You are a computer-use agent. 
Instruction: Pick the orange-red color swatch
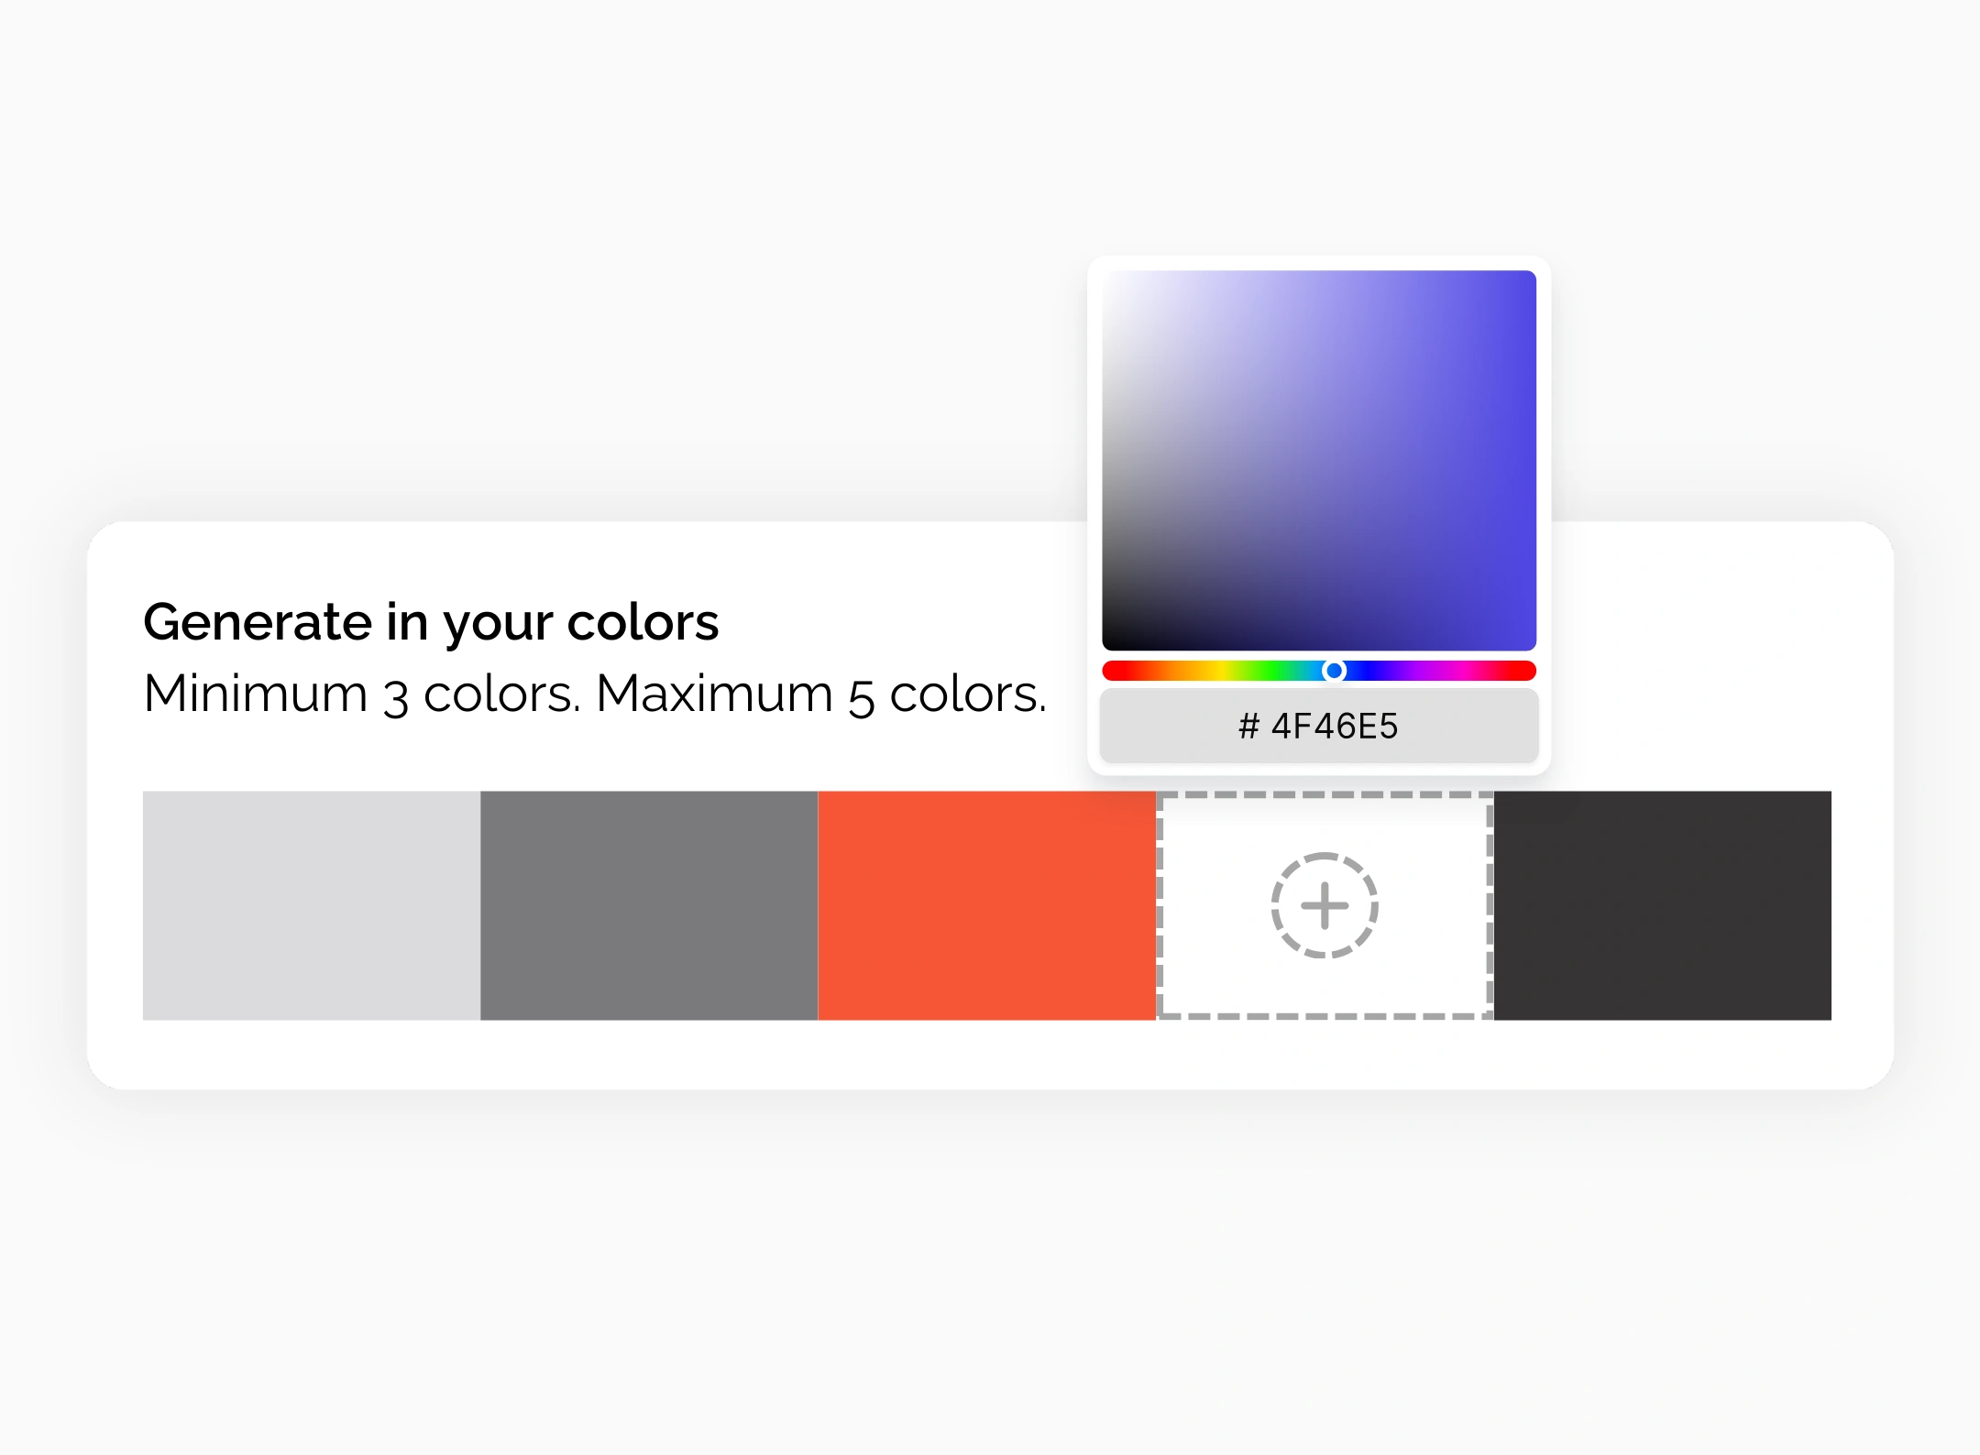pyautogui.click(x=986, y=905)
